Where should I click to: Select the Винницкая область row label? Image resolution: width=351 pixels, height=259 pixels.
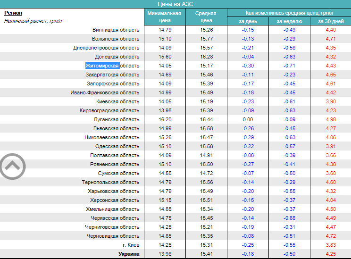click(116, 30)
